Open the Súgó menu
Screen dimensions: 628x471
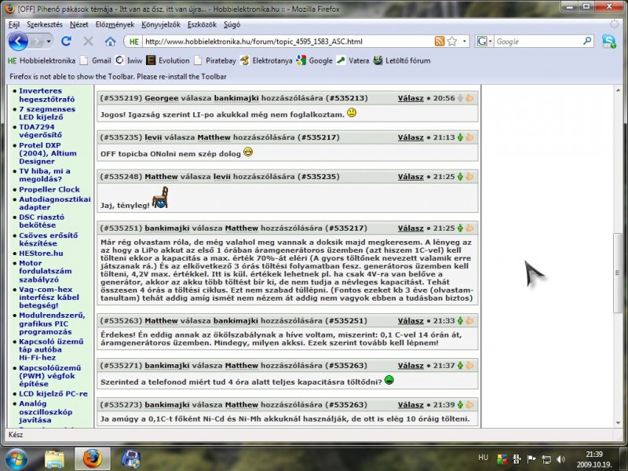pos(232,24)
